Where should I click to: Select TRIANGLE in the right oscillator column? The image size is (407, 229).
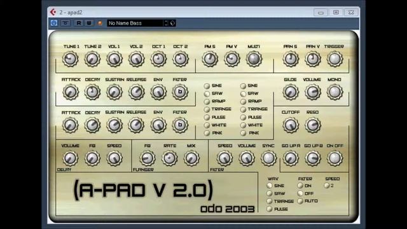(x=243, y=109)
